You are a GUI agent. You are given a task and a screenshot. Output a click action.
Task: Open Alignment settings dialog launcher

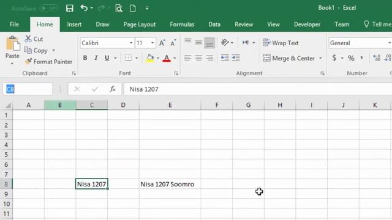[x=322, y=73]
